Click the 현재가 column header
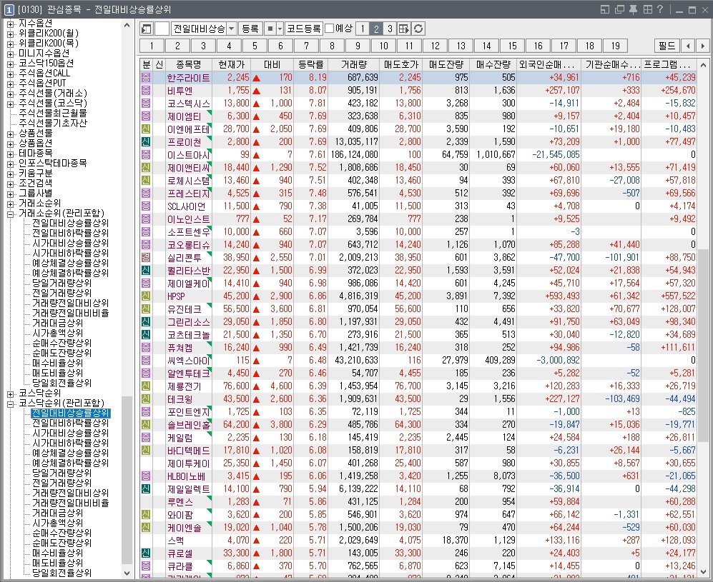Viewport: 713px width, 582px height. point(232,65)
